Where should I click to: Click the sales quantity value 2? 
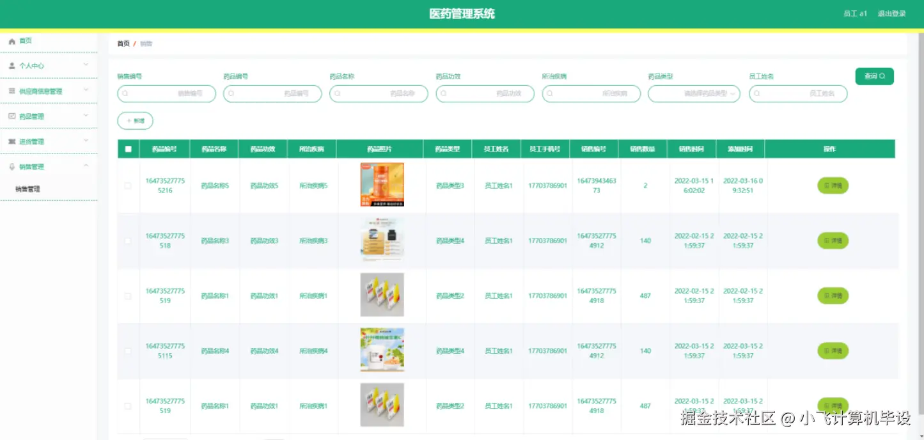coord(645,186)
